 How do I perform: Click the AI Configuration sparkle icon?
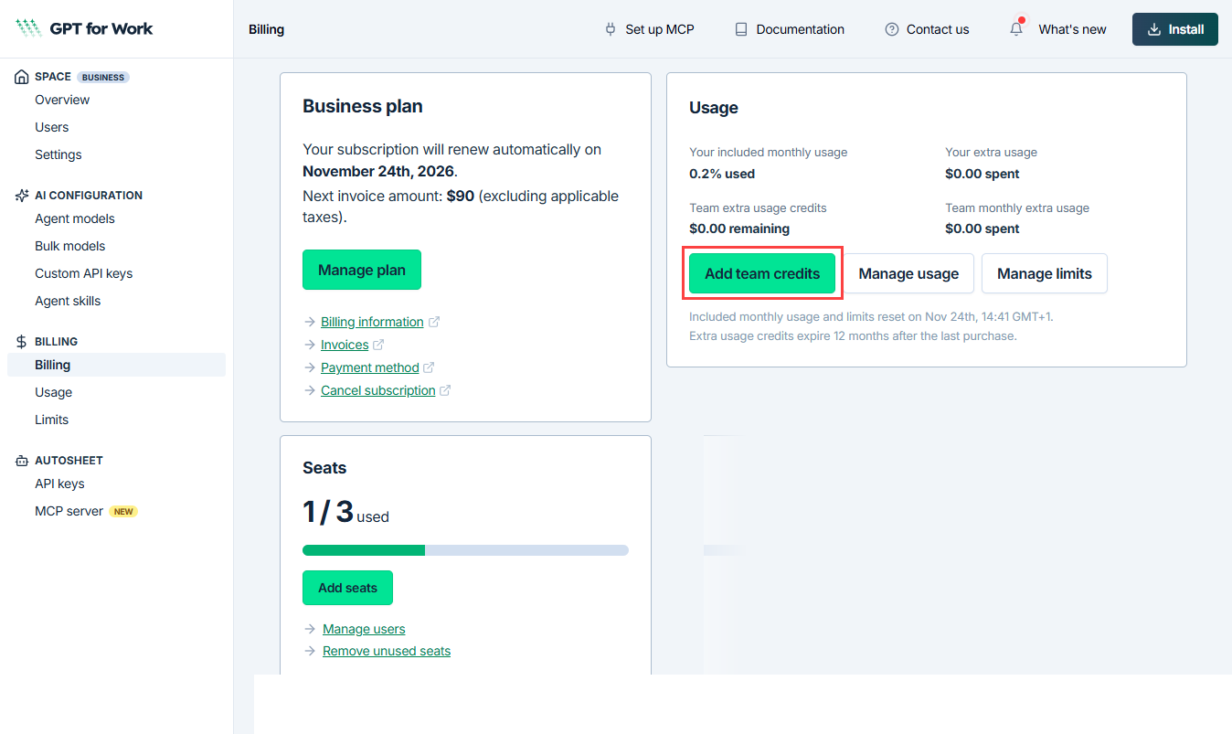pos(22,196)
